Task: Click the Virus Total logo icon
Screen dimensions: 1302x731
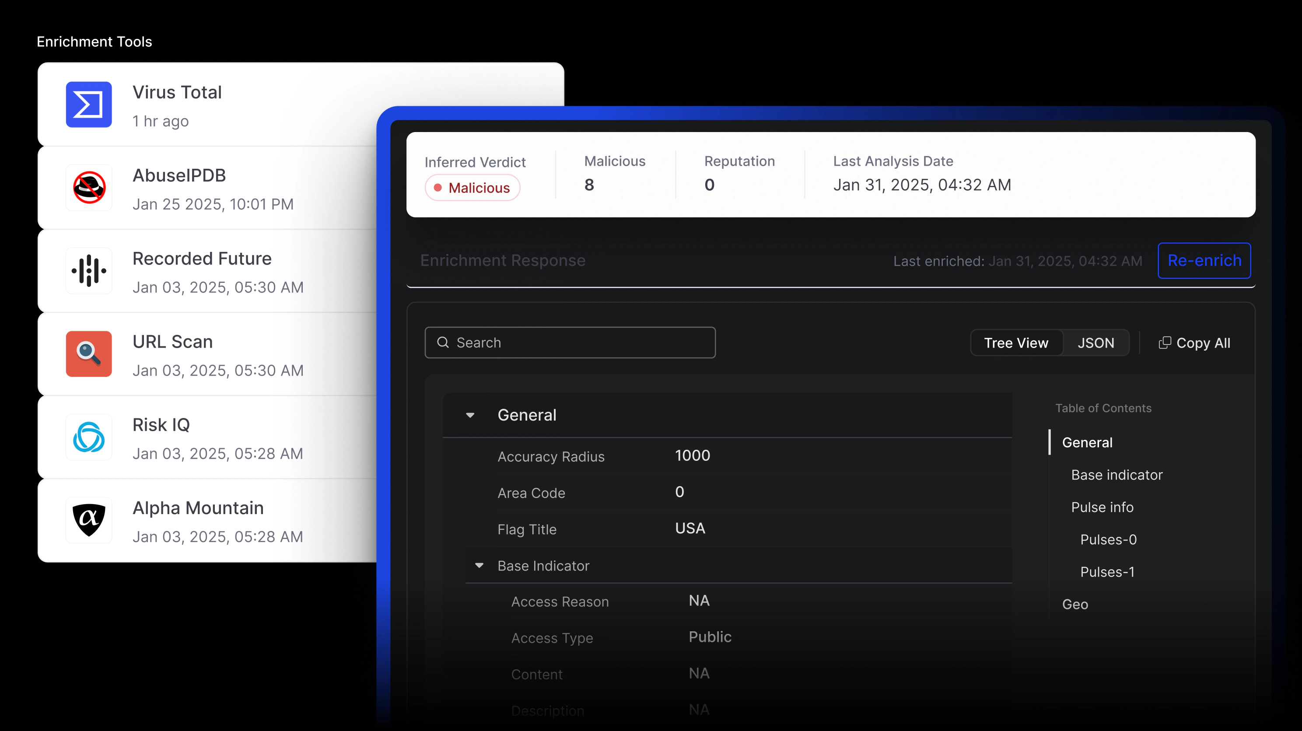Action: click(88, 104)
